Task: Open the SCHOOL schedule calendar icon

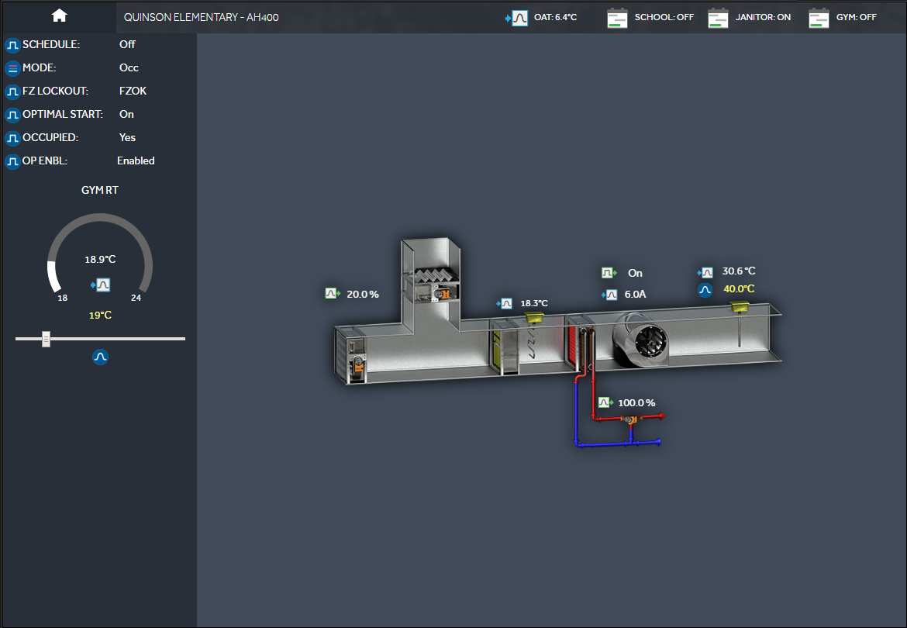Action: tap(617, 18)
